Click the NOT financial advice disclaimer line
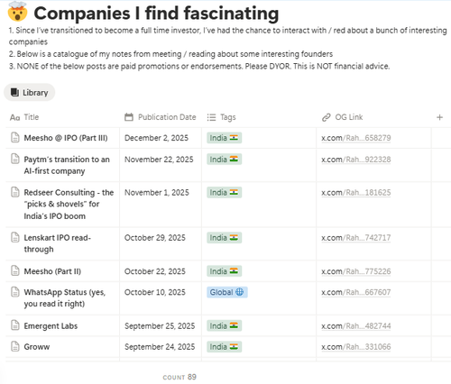The height and width of the screenshot is (384, 451). [x=199, y=66]
